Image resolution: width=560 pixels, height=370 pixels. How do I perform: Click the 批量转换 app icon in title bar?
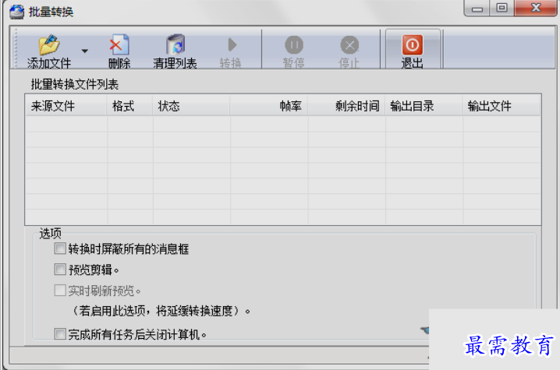click(16, 12)
